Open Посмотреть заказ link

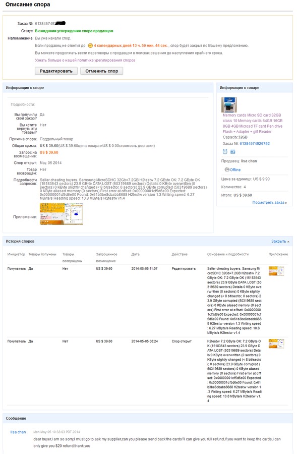269,202
